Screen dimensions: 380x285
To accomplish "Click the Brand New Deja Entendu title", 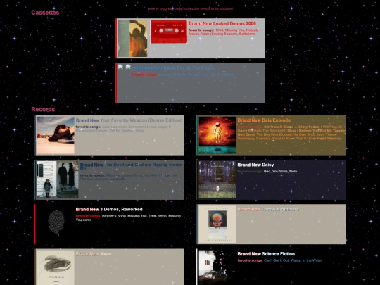I will pos(264,120).
